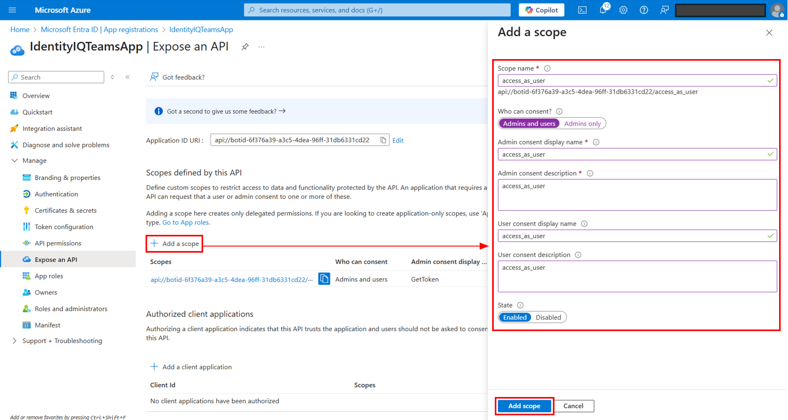Image resolution: width=788 pixels, height=420 pixels.
Task: Open Cloud Shell from the top bar
Action: coord(582,10)
